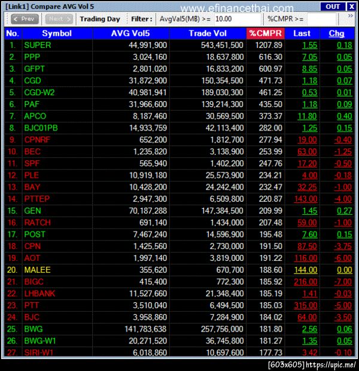Viewport: 359px width, 371px height.
Task: Click CGD-W2 trade volume 189,030,300
Action: click(x=222, y=93)
